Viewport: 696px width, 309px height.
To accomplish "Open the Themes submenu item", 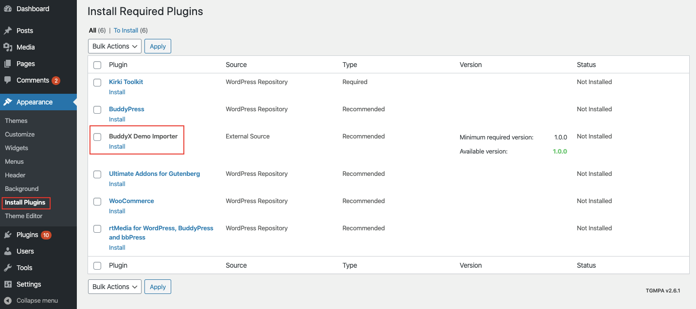I will click(16, 120).
